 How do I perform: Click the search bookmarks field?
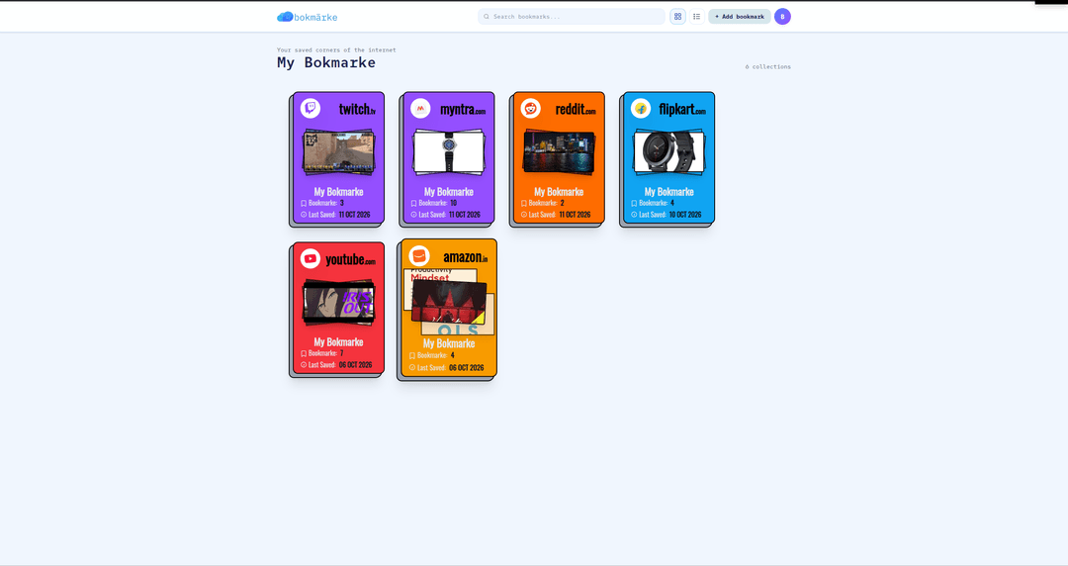(x=571, y=17)
